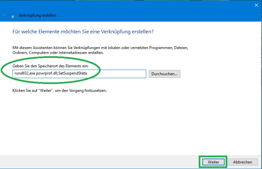Viewport: 262px width, 169px height.
Task: Close the Verknüpfung erstellen dialog
Action: pos(256,5)
